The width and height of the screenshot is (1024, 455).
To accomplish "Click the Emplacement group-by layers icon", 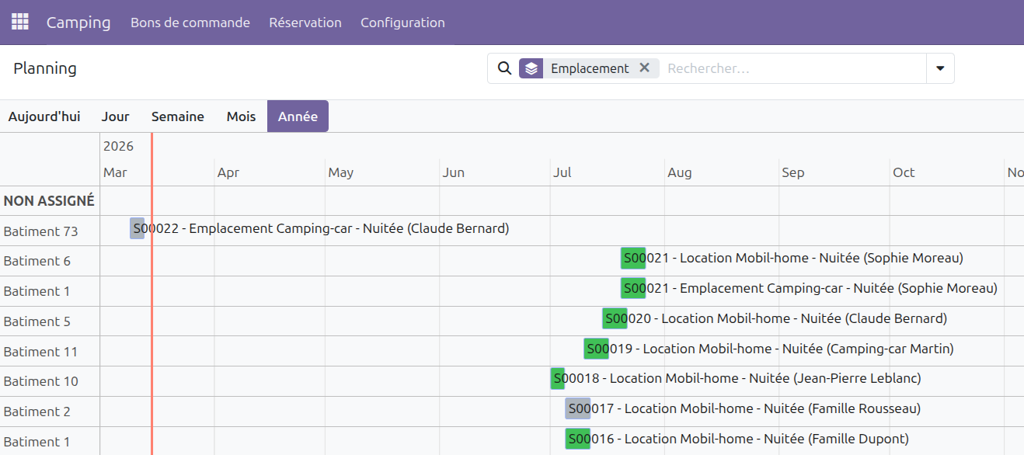I will pos(531,68).
